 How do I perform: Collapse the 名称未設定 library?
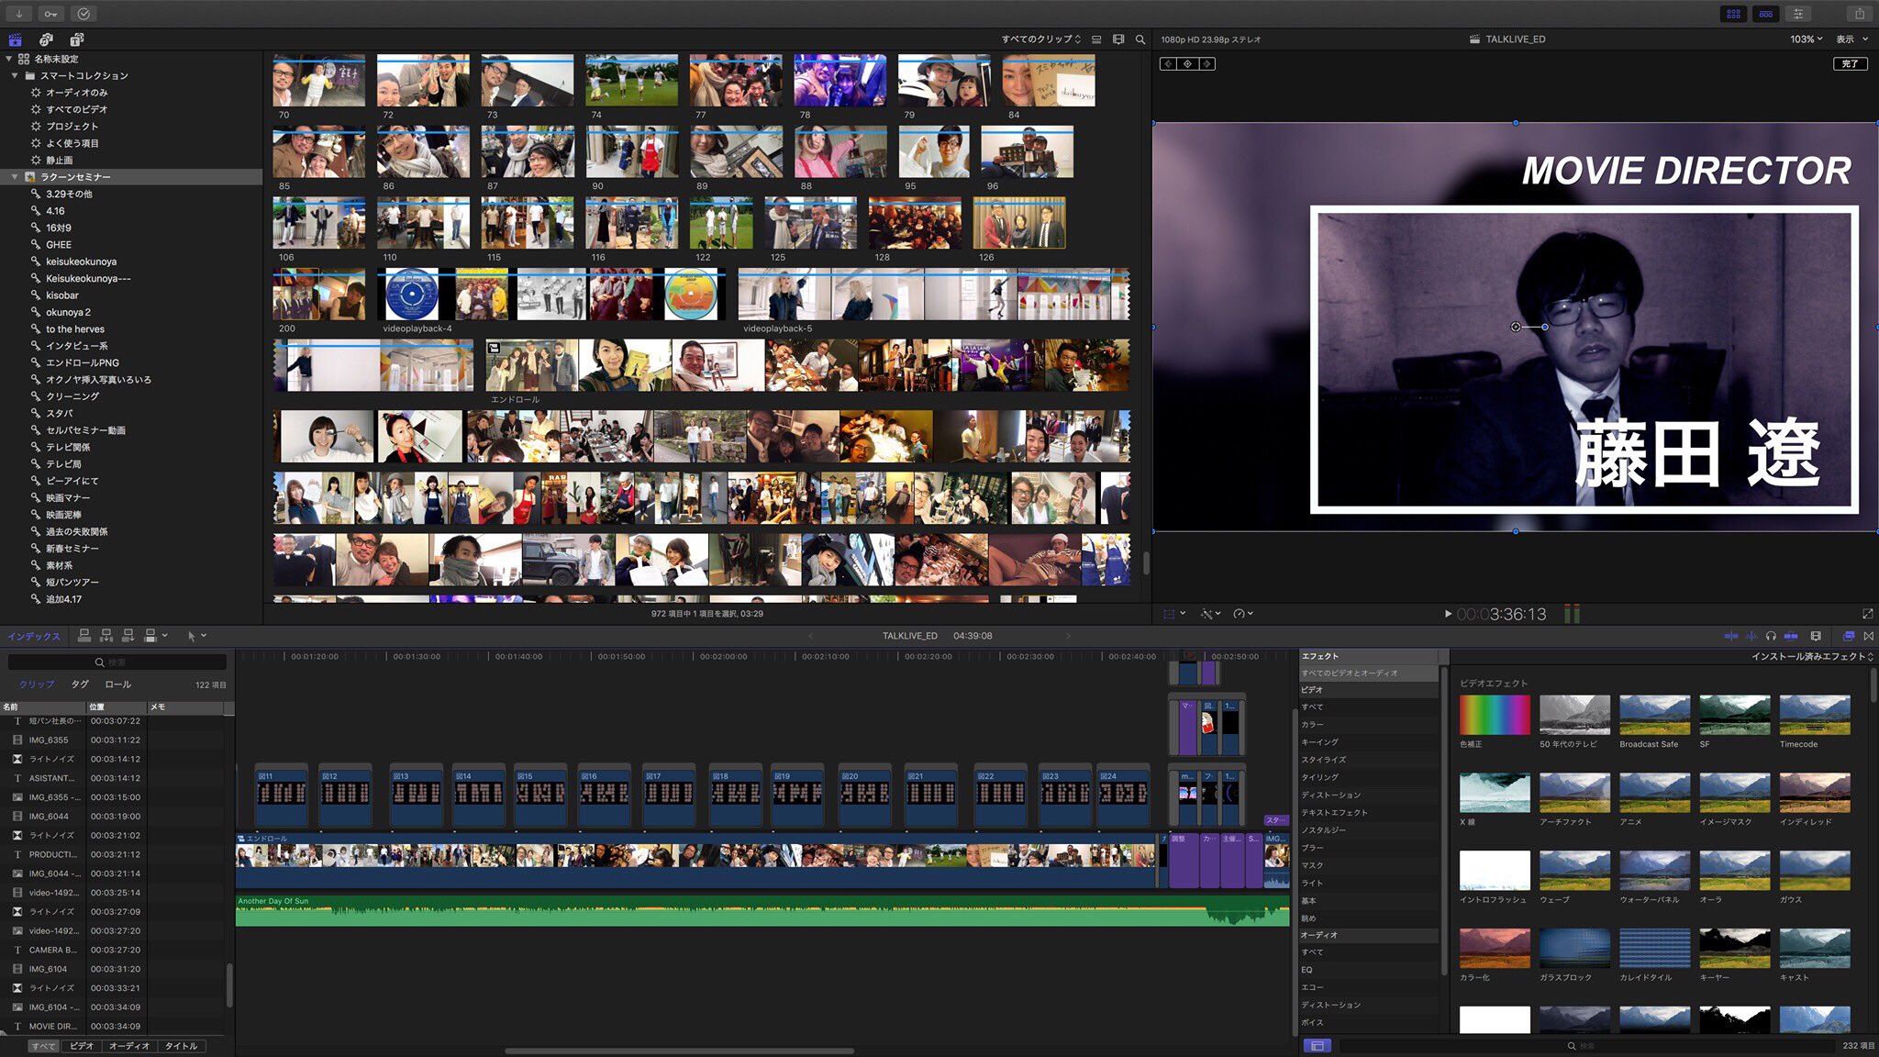[8, 59]
